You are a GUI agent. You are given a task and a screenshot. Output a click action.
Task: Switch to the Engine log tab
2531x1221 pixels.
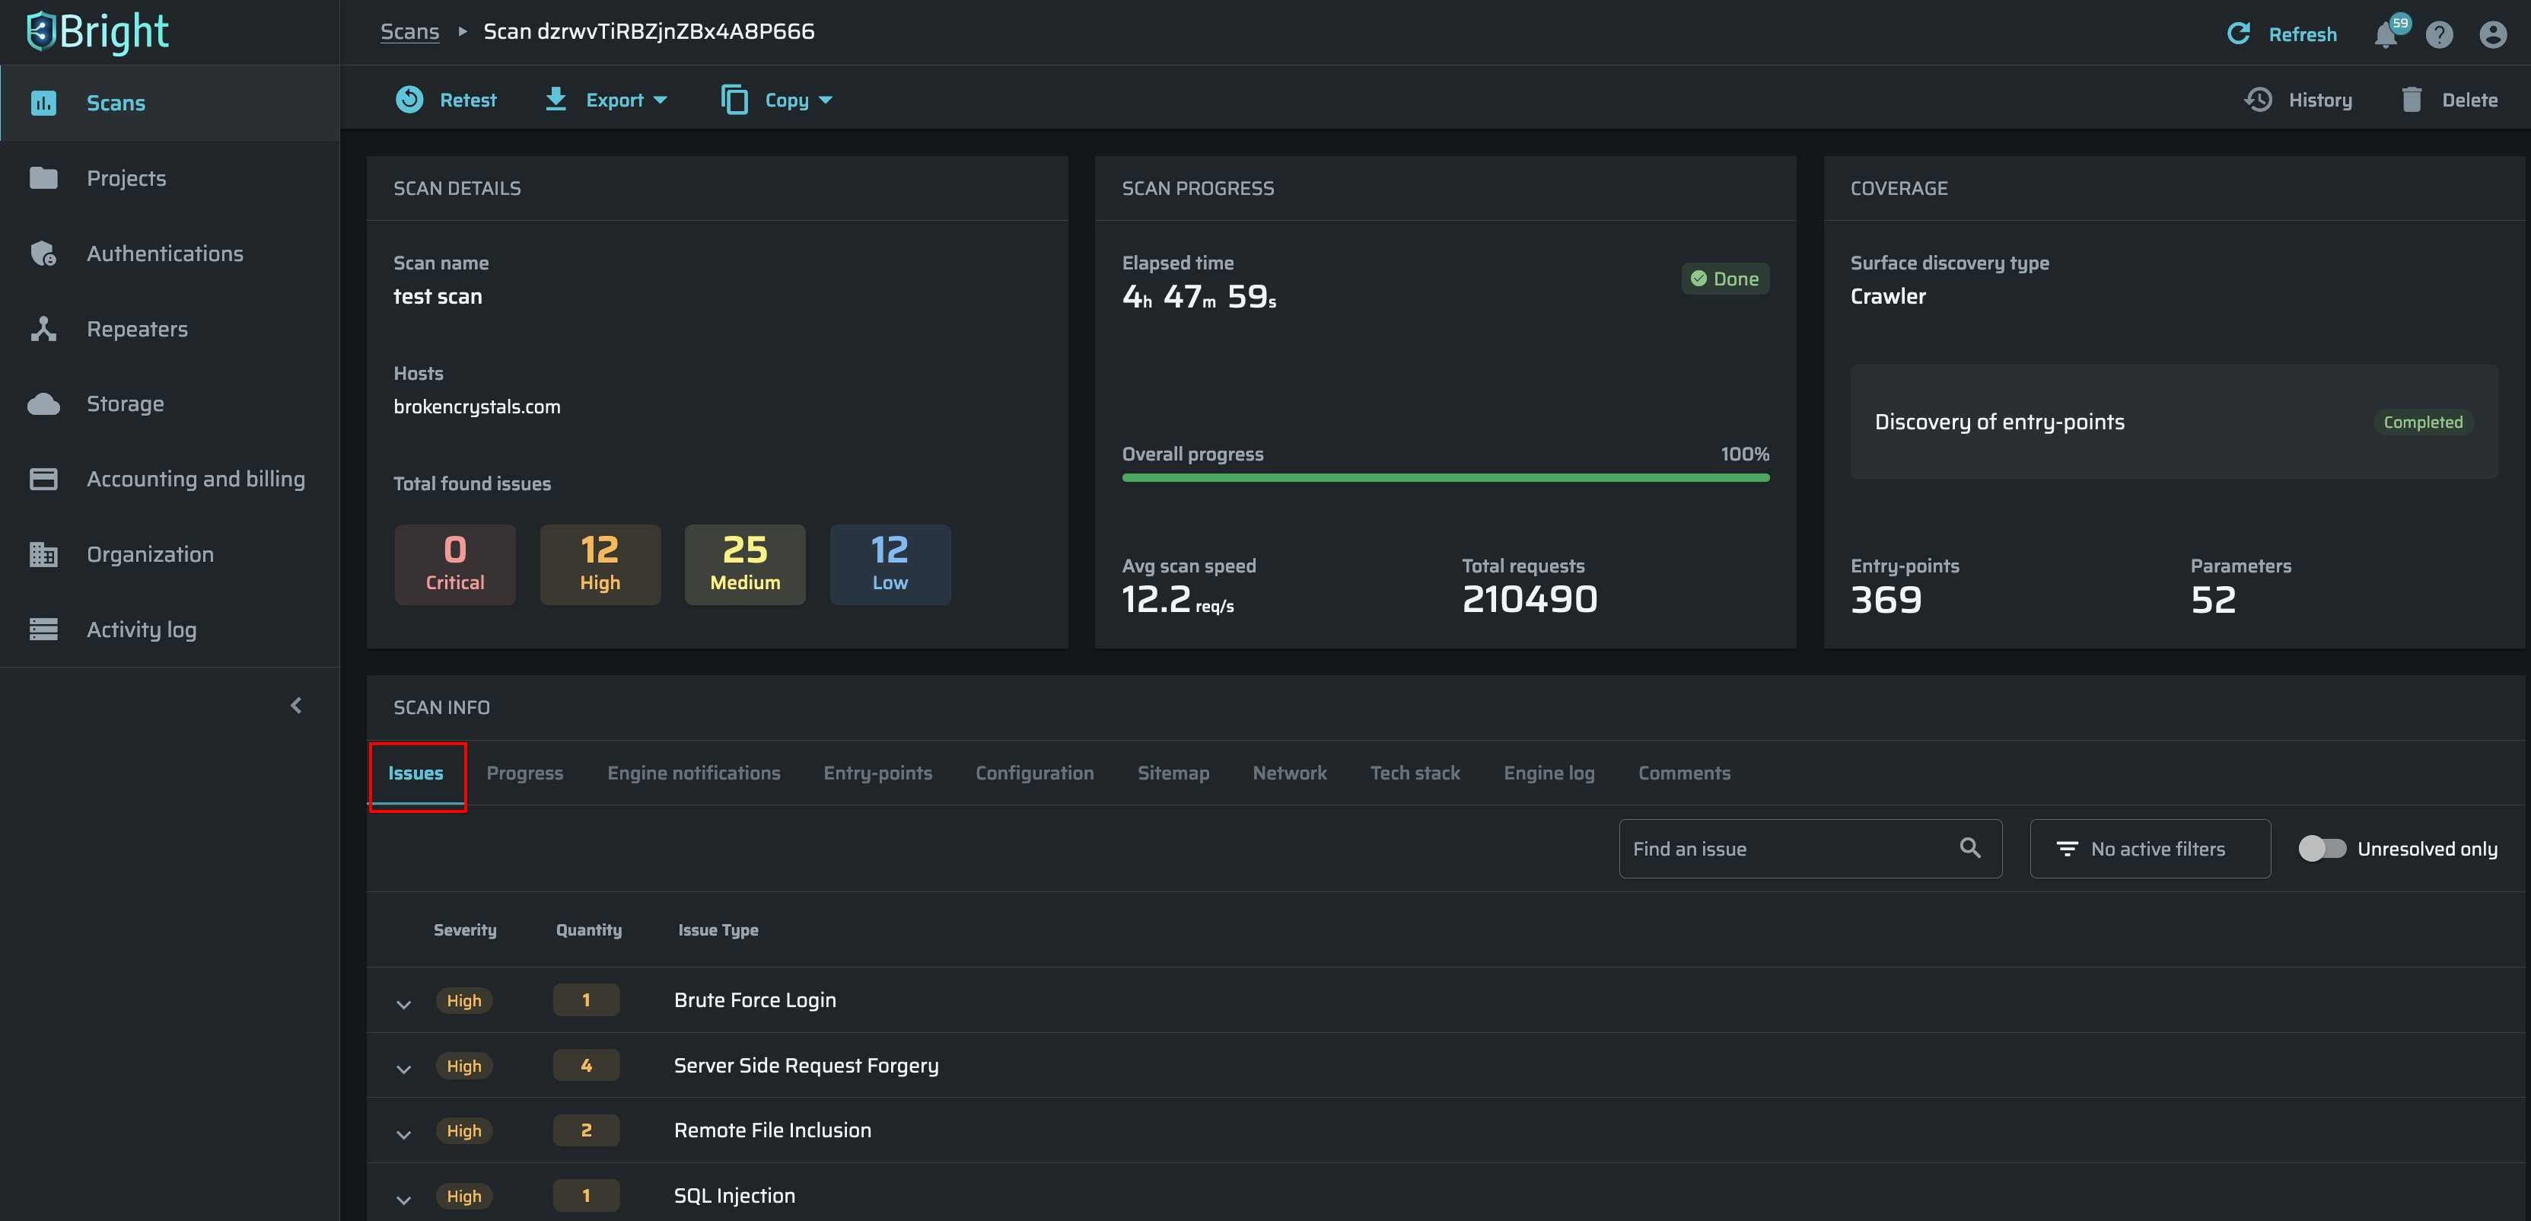pyautogui.click(x=1549, y=773)
